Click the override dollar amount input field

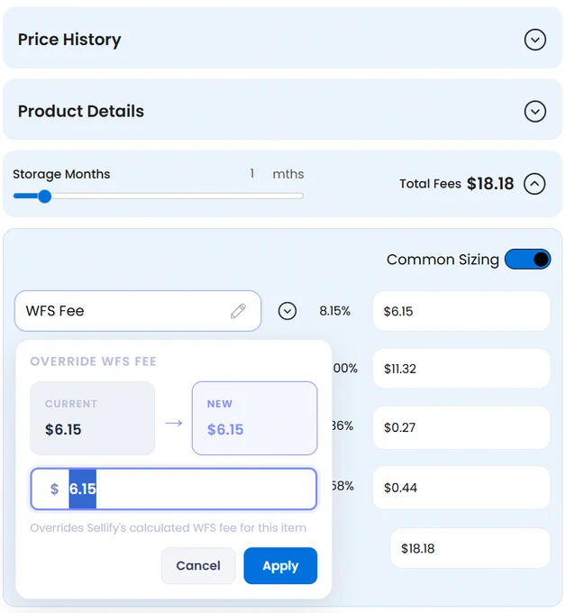tap(174, 489)
